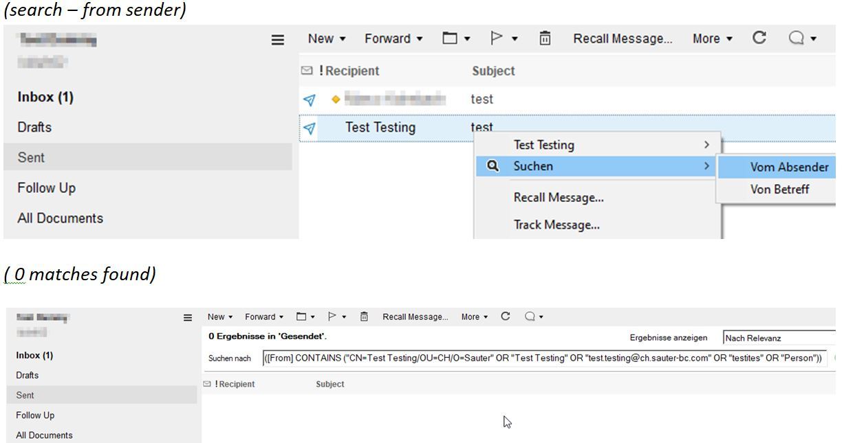Expand the More menu in the upper toolbar
The width and height of the screenshot is (866, 443).
click(x=713, y=38)
